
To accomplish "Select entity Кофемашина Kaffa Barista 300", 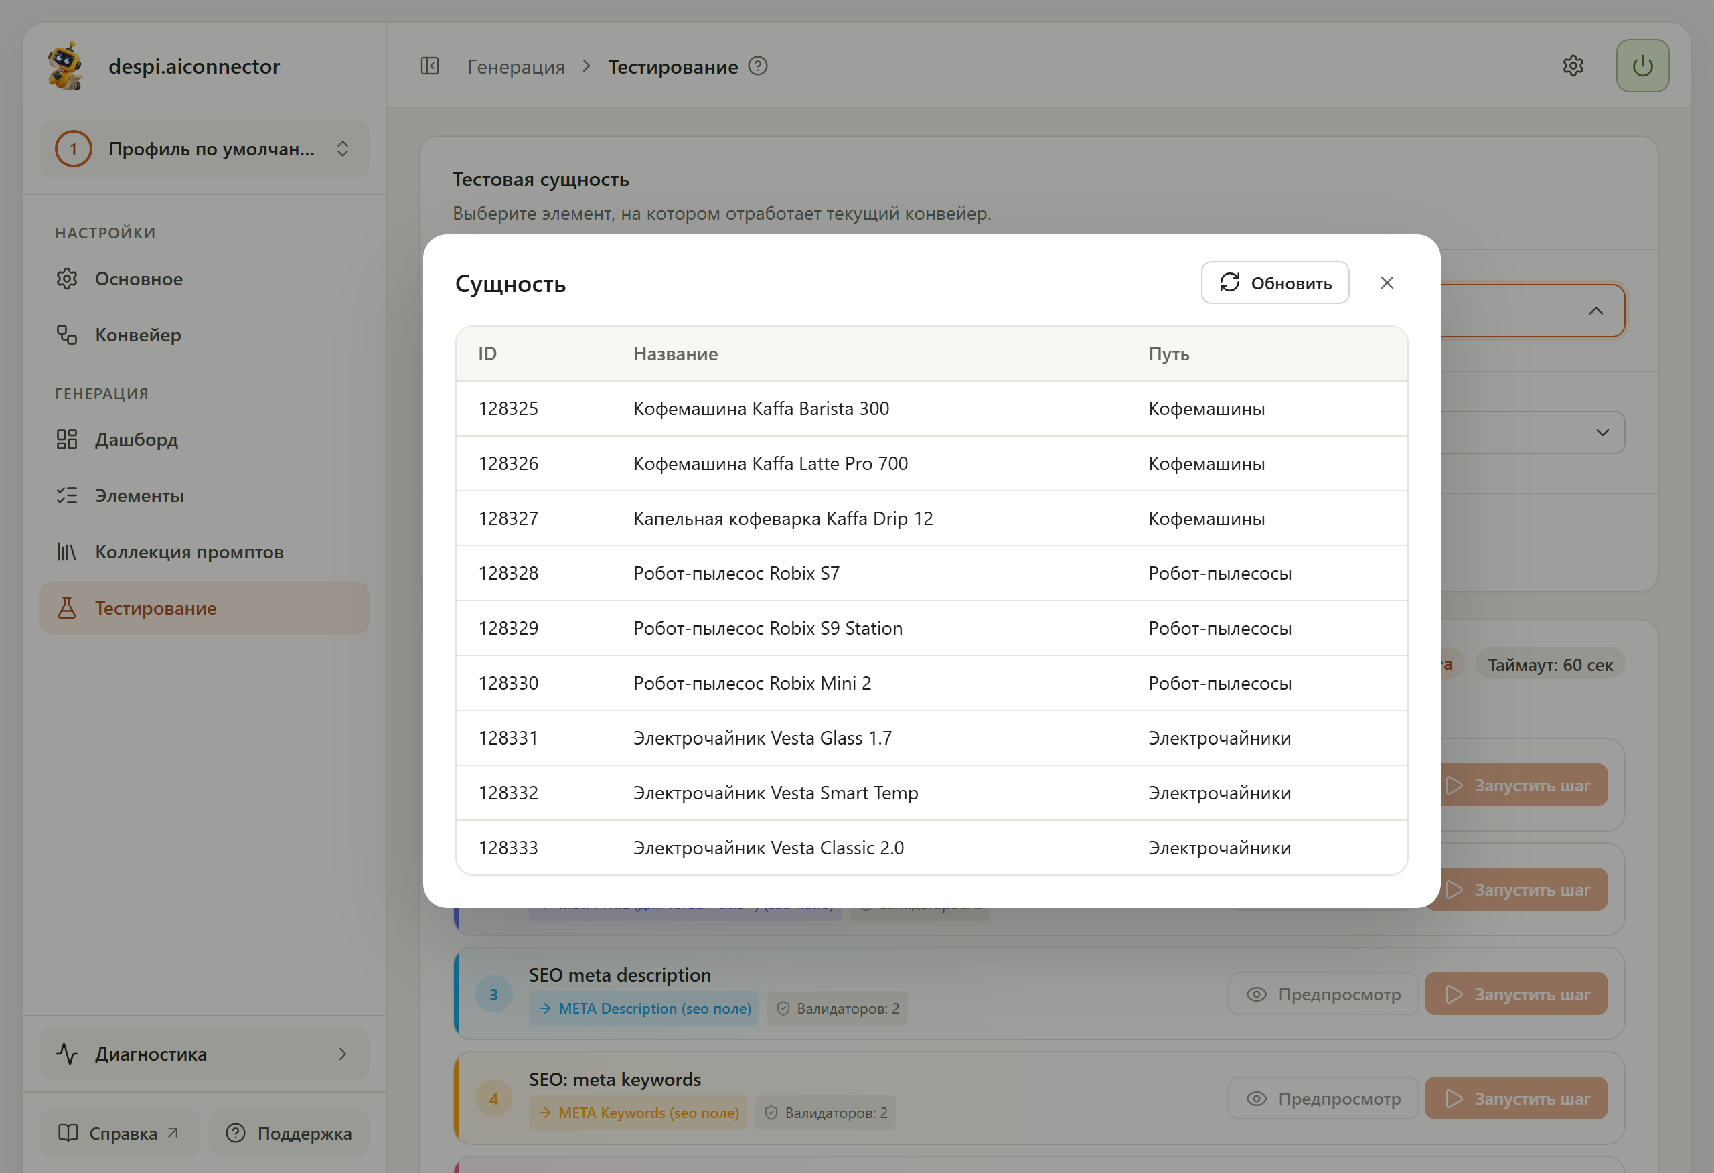I will [931, 408].
